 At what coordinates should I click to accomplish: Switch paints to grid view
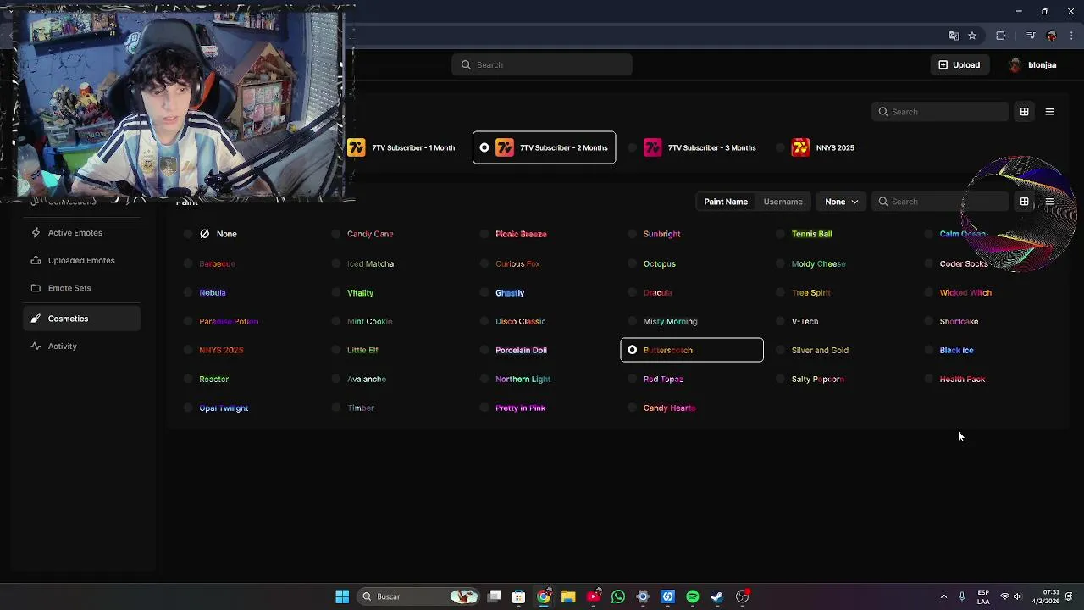[1024, 202]
